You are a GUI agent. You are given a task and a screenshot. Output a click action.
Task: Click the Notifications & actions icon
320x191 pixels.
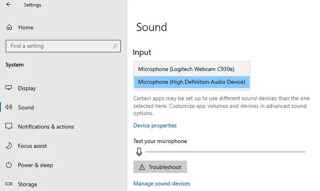pyautogui.click(x=9, y=127)
